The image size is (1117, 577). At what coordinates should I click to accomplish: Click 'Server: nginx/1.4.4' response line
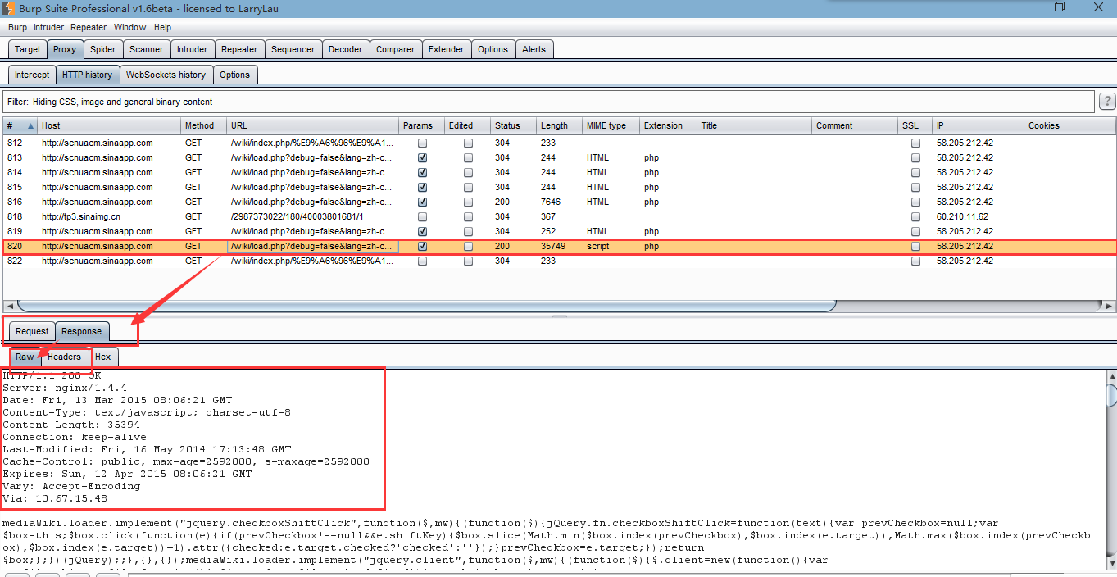click(65, 388)
